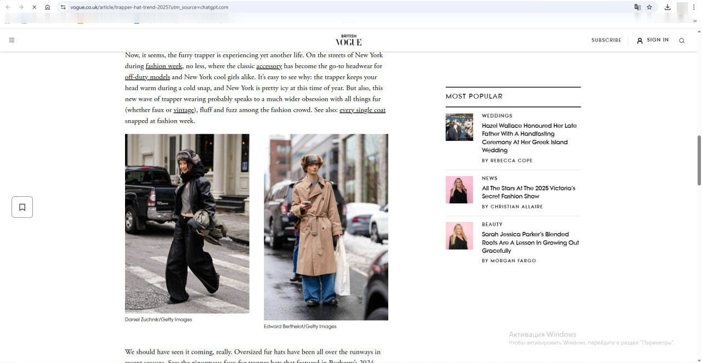Open the "fashion week" link
The width and height of the screenshot is (702, 363).
pos(163,66)
